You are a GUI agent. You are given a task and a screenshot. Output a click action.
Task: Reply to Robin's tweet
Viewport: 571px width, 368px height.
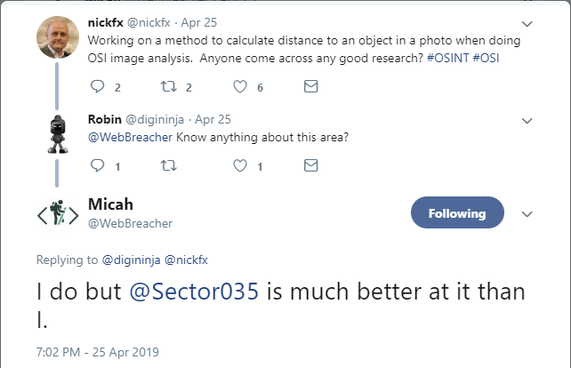coord(97,165)
